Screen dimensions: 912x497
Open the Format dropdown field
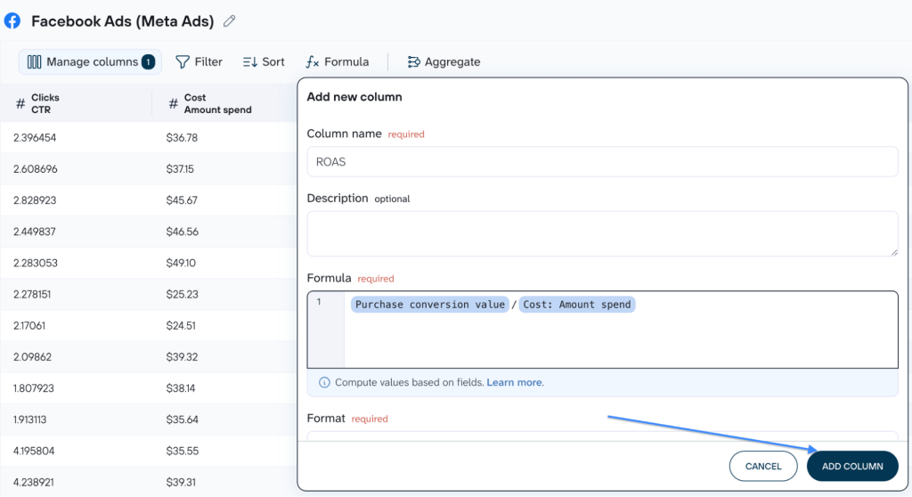click(603, 436)
